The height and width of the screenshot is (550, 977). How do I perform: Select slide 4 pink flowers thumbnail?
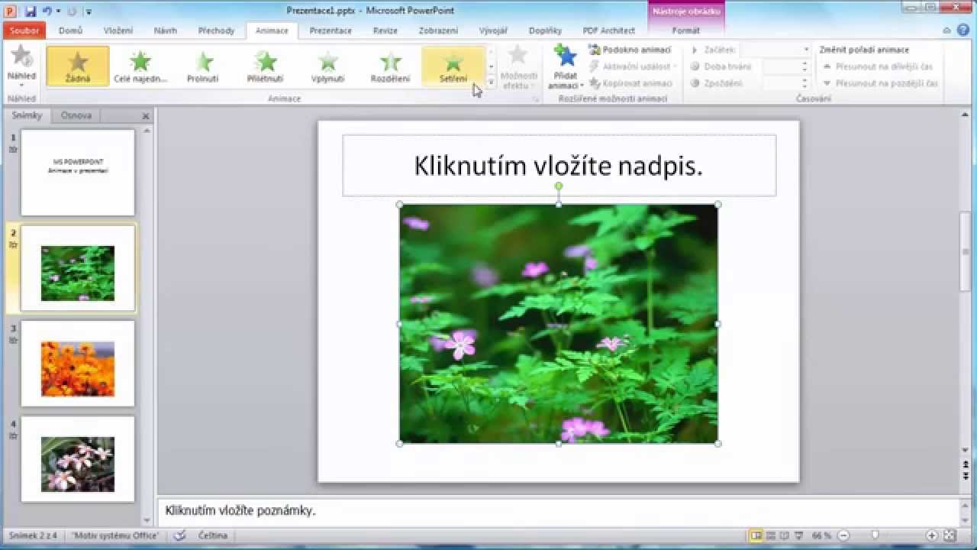[78, 459]
